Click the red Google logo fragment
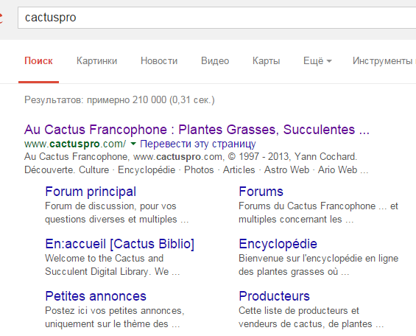Viewport: 416px width, 336px height. (x=1, y=18)
